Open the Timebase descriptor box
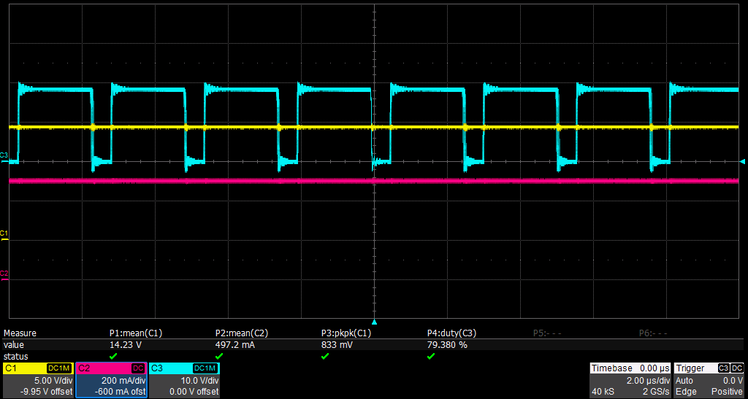 [x=630, y=380]
